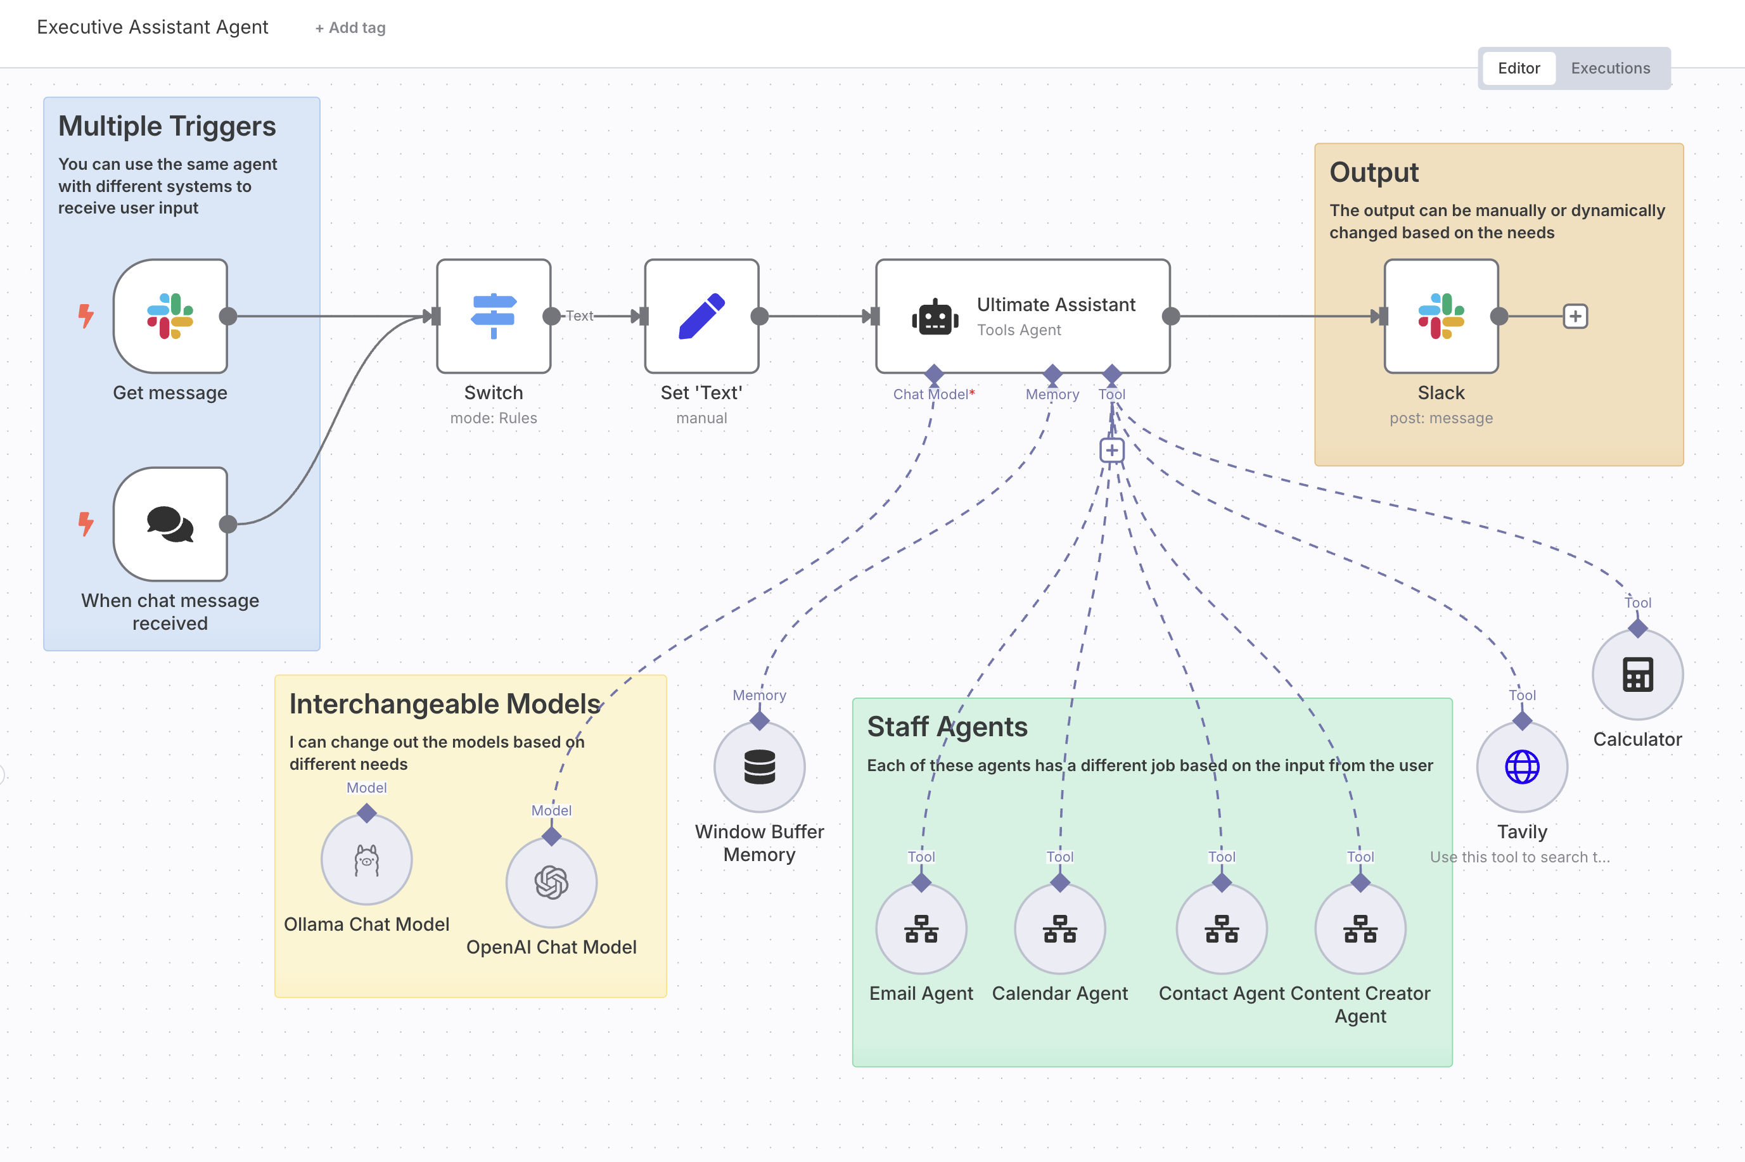Open the OpenAI Chat Model node
The image size is (1745, 1162).
pos(551,883)
